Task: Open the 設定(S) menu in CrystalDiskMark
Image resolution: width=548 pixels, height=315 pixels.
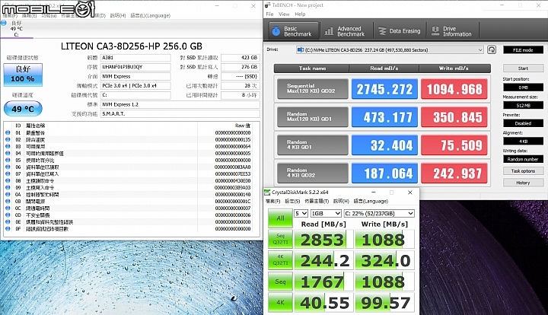Action: (292, 201)
